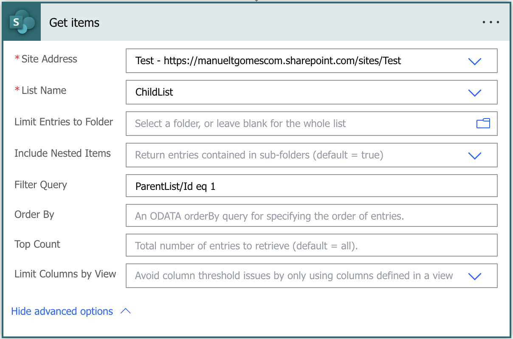Click Hide advanced options

click(x=62, y=311)
